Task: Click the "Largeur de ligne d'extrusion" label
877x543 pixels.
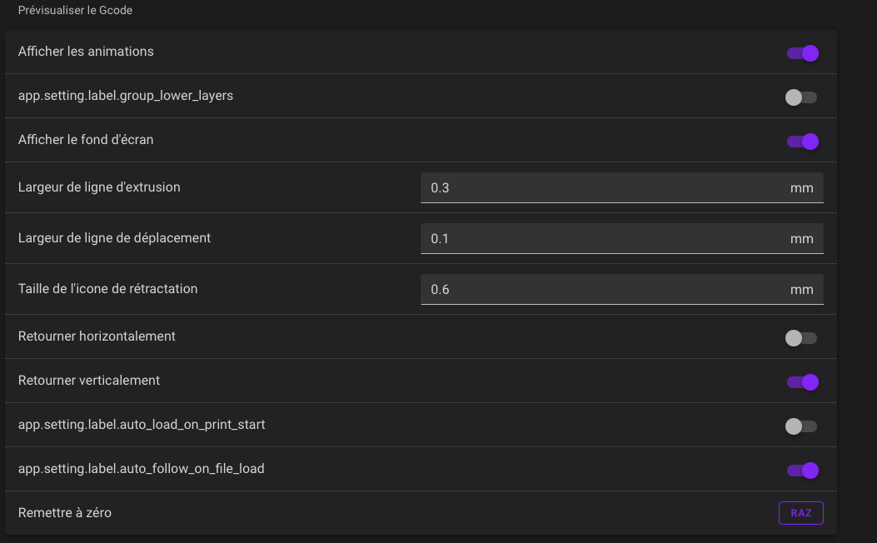Action: point(99,187)
